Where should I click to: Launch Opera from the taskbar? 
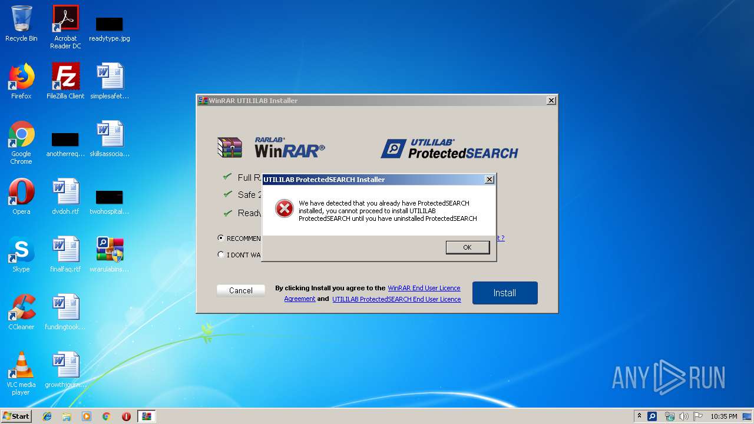click(x=126, y=416)
